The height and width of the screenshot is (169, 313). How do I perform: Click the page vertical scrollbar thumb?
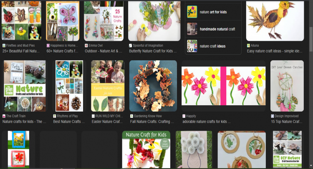coord(311,40)
